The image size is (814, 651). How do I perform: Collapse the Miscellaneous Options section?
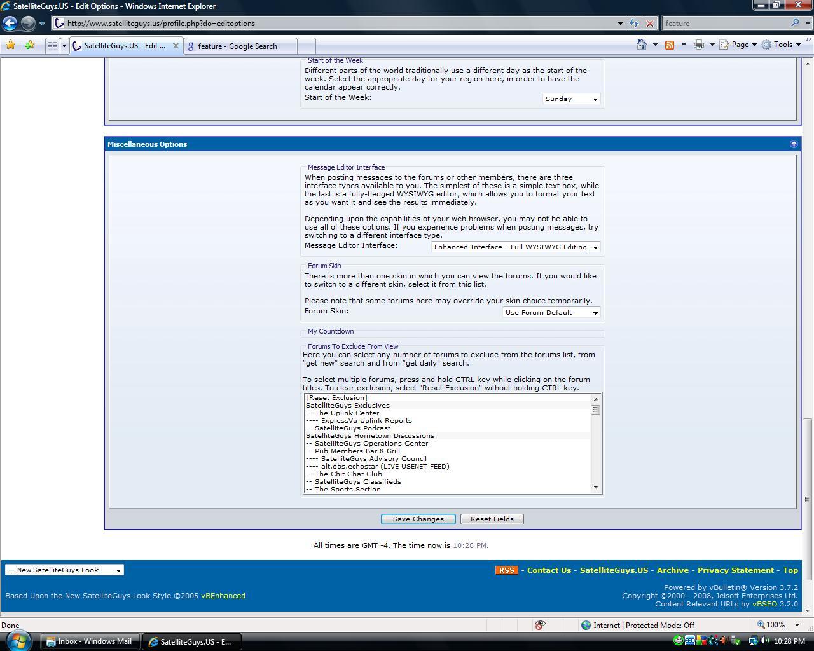[794, 144]
